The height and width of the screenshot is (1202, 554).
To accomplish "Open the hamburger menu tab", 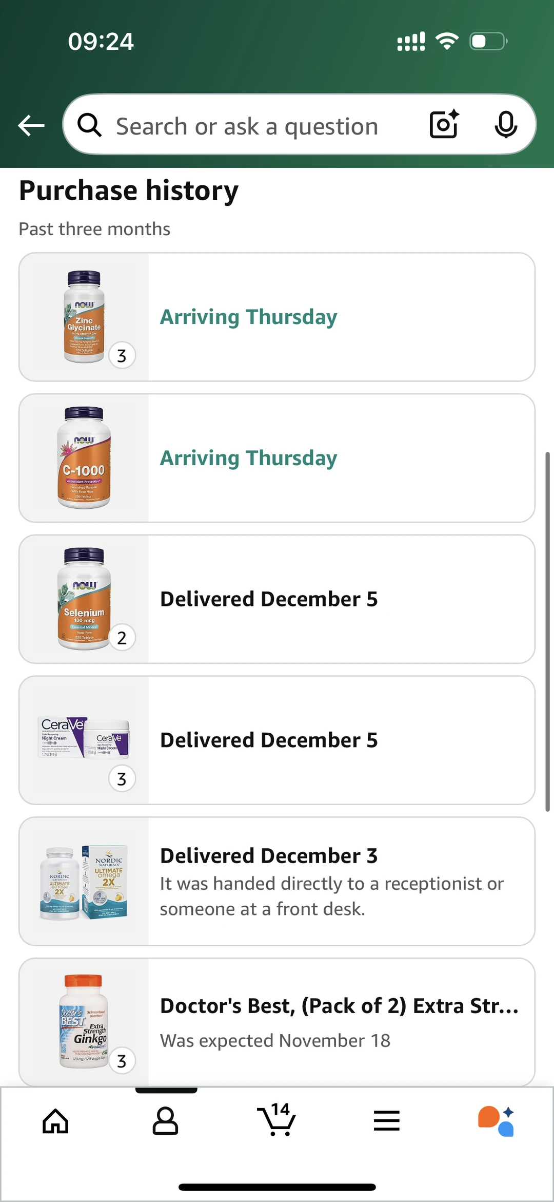I will pos(387,1120).
